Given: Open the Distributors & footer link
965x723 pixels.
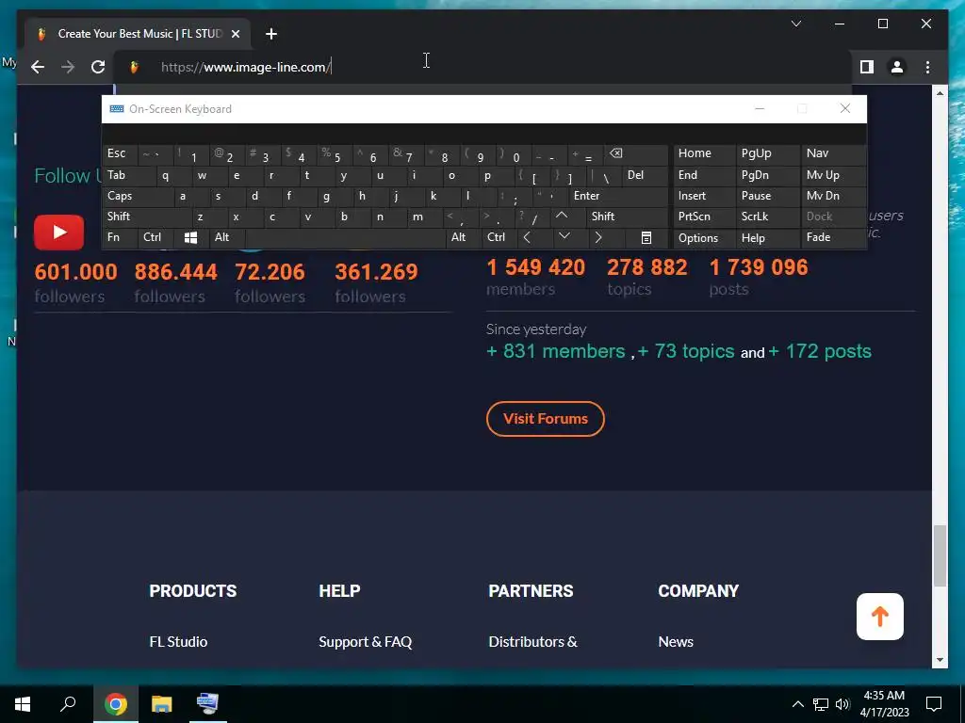Looking at the screenshot, I should click(x=533, y=641).
